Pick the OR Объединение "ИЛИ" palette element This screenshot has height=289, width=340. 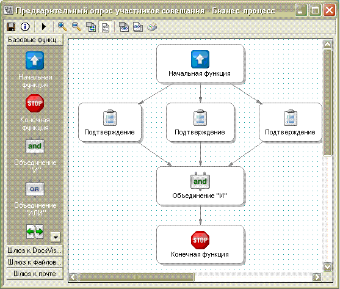(35, 189)
